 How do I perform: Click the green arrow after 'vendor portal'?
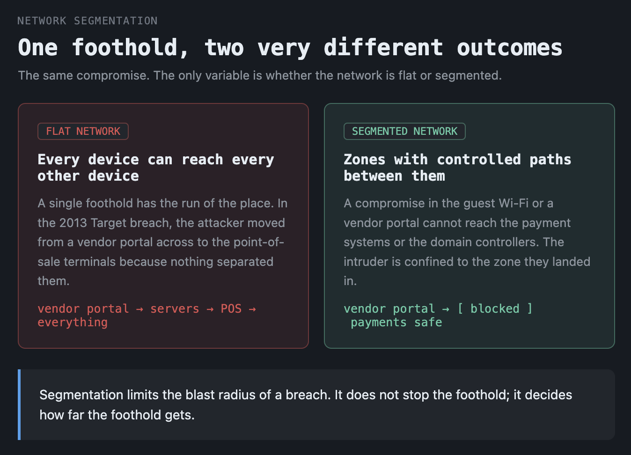(x=446, y=309)
